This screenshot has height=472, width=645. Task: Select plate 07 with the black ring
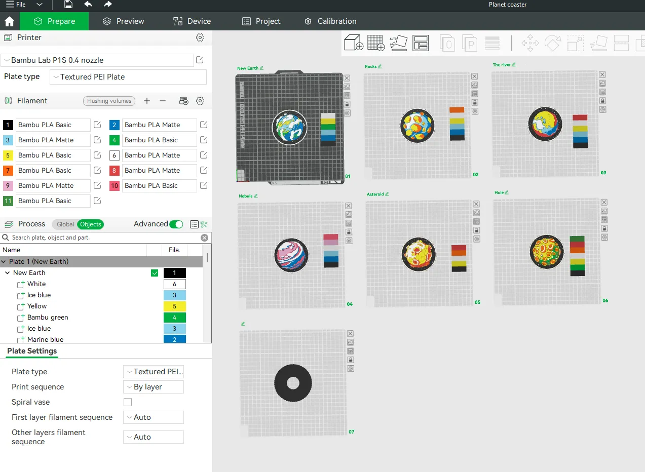pyautogui.click(x=293, y=383)
